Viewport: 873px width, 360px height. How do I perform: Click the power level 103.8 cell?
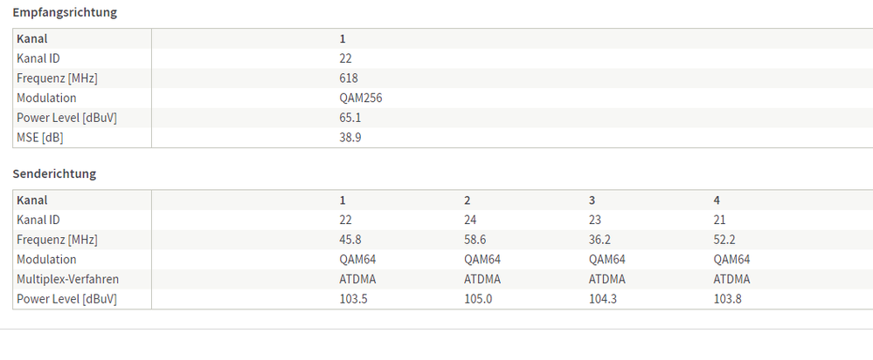pos(728,299)
